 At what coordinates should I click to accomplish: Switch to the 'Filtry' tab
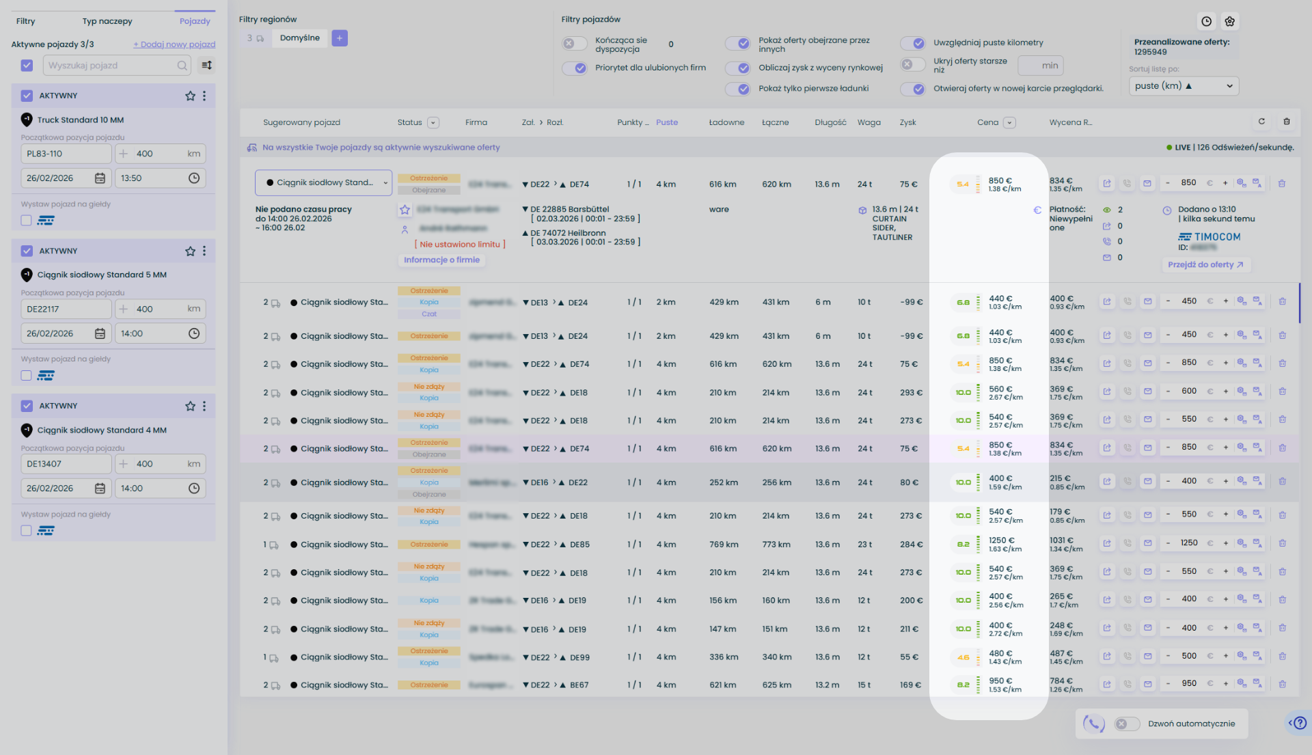(26, 21)
